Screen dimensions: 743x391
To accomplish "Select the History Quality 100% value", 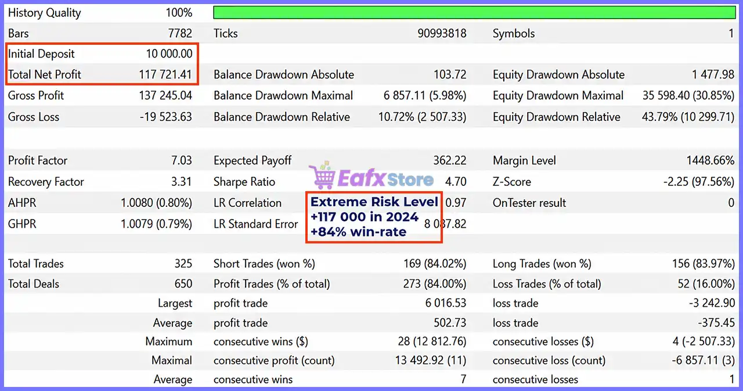I will click(178, 13).
